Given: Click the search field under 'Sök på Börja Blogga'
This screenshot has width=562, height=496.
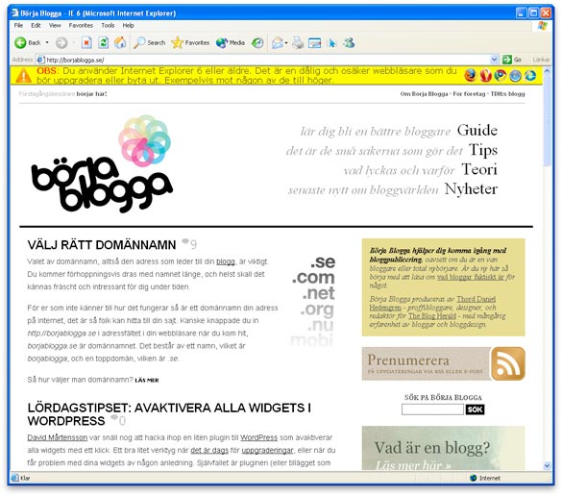Looking at the screenshot, I should click(432, 409).
